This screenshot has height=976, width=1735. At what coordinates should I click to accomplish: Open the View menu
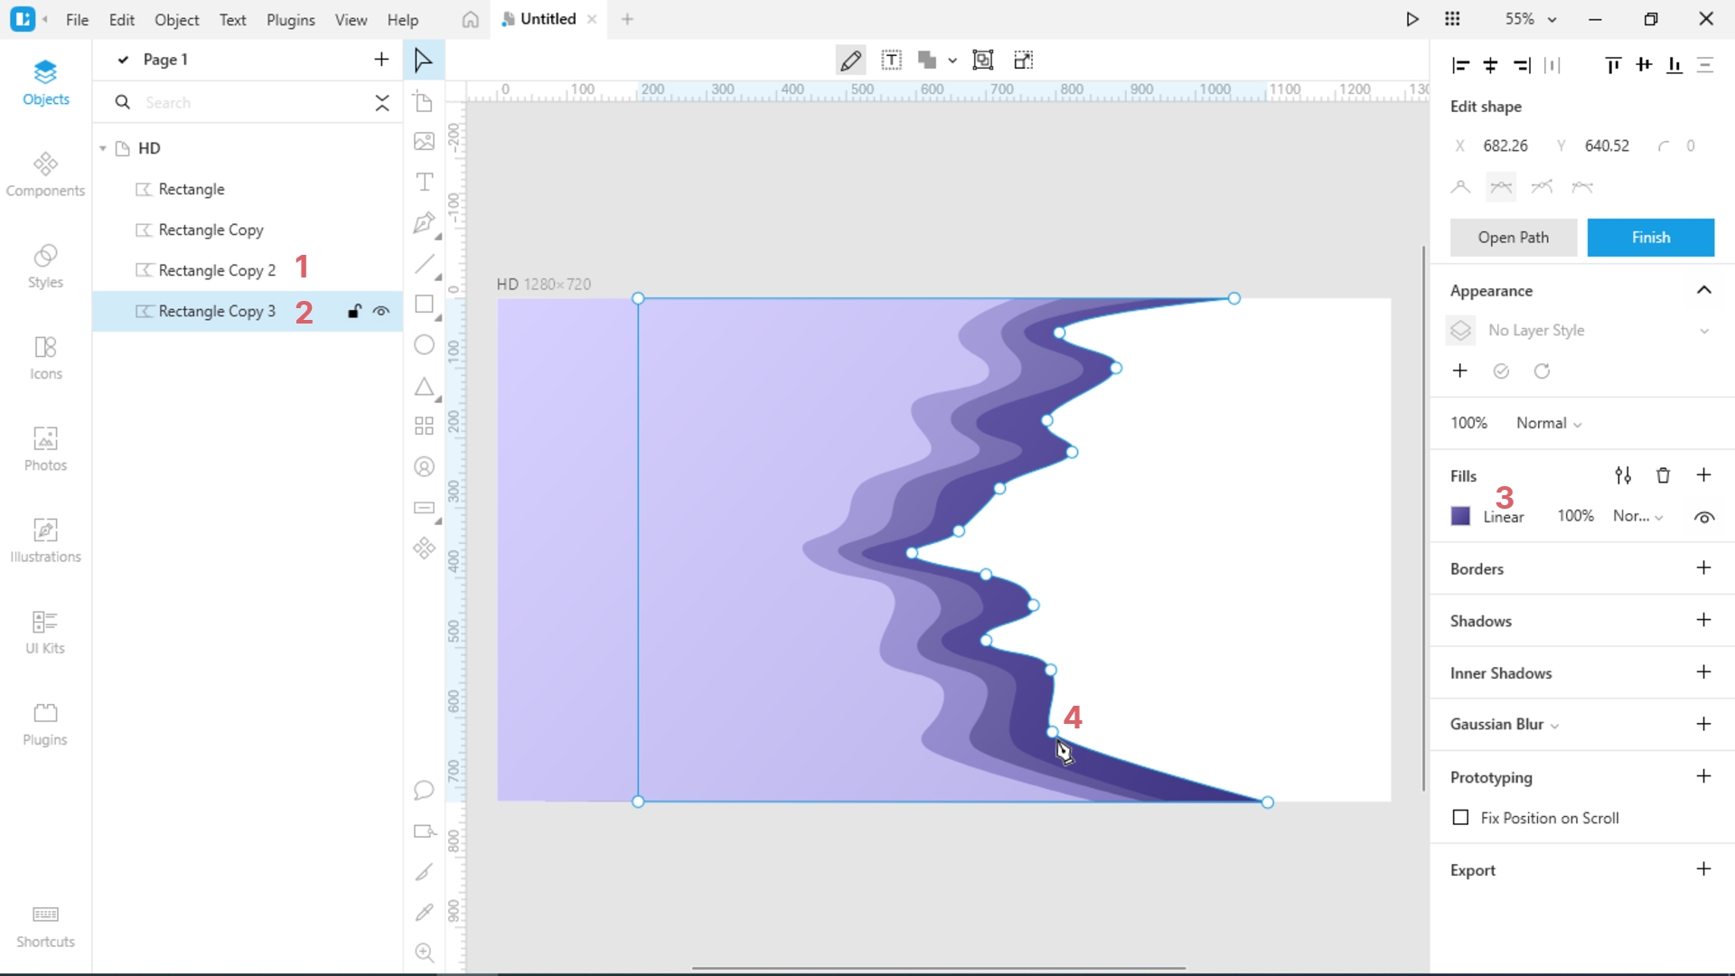351,20
